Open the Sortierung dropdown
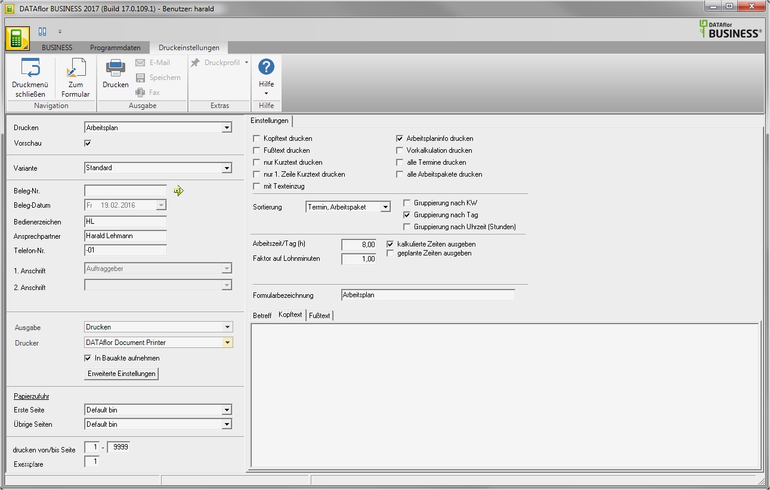Viewport: 770px width, 490px height. point(386,207)
